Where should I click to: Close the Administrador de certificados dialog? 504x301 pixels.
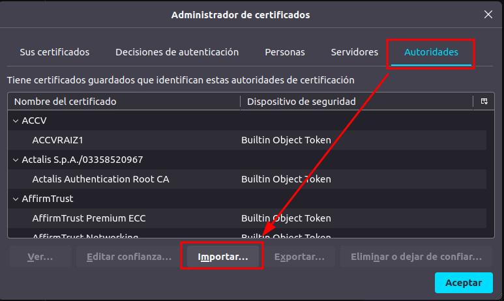[x=488, y=14]
